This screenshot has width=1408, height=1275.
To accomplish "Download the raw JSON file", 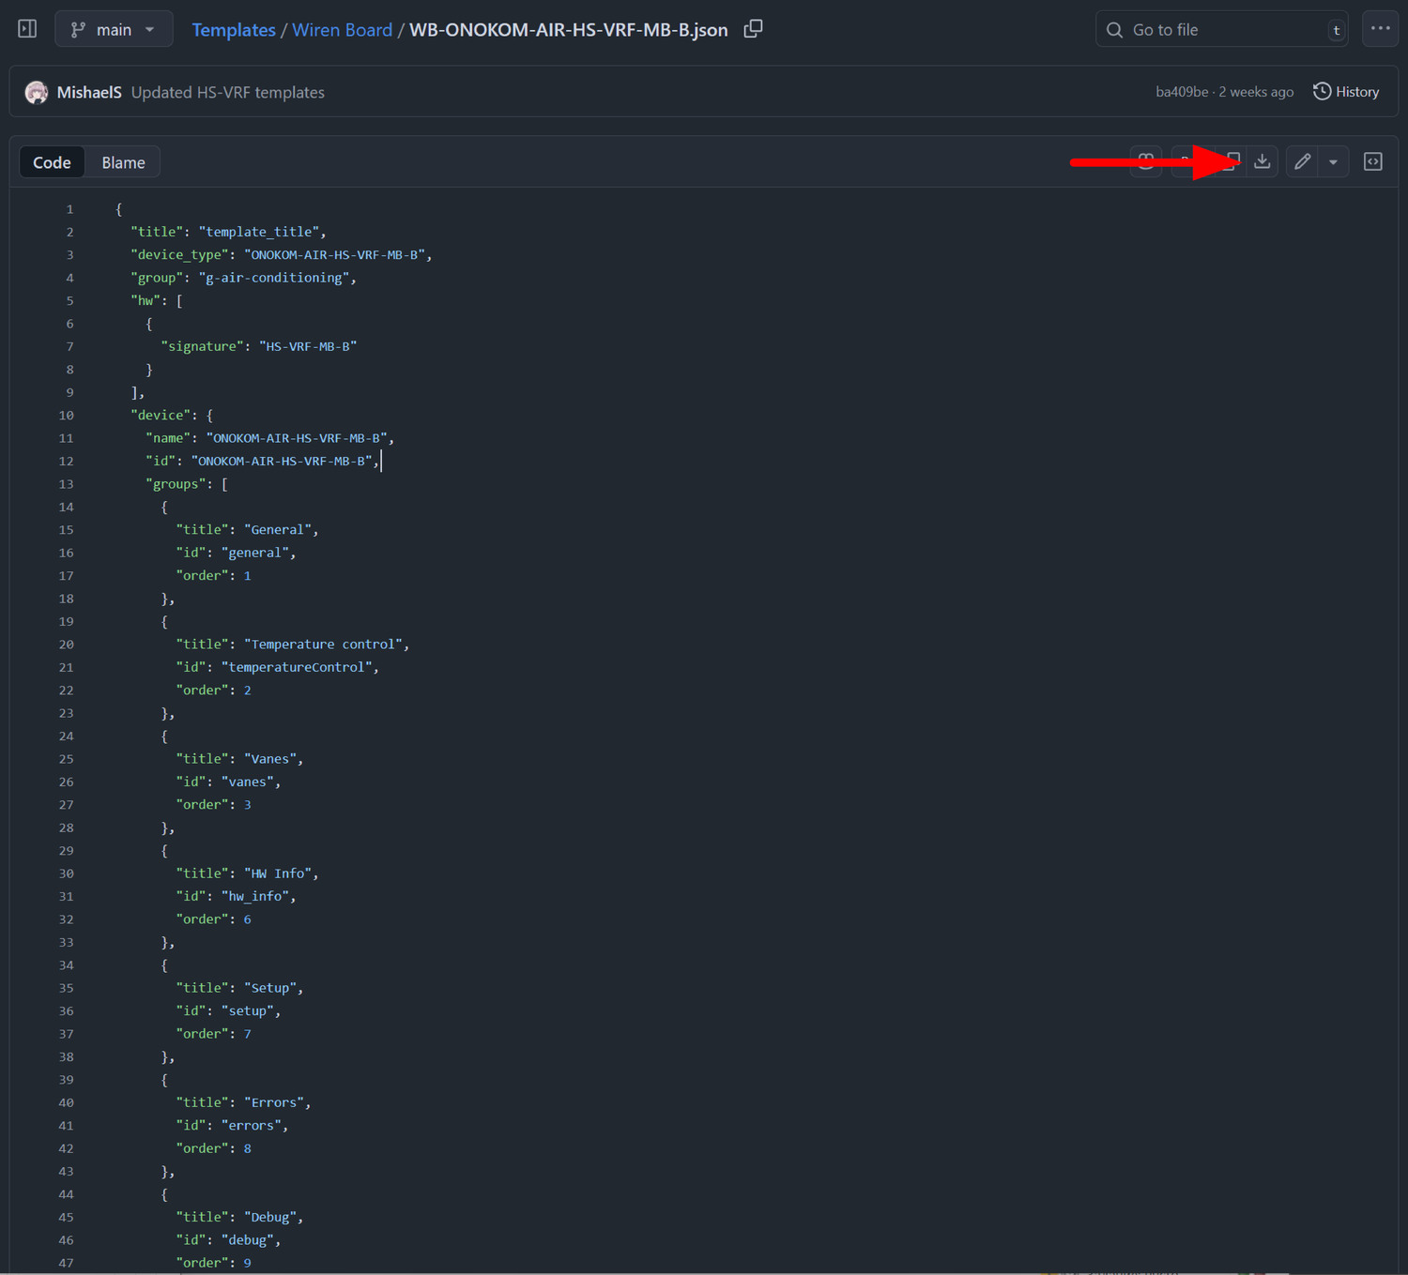I will click(1263, 161).
